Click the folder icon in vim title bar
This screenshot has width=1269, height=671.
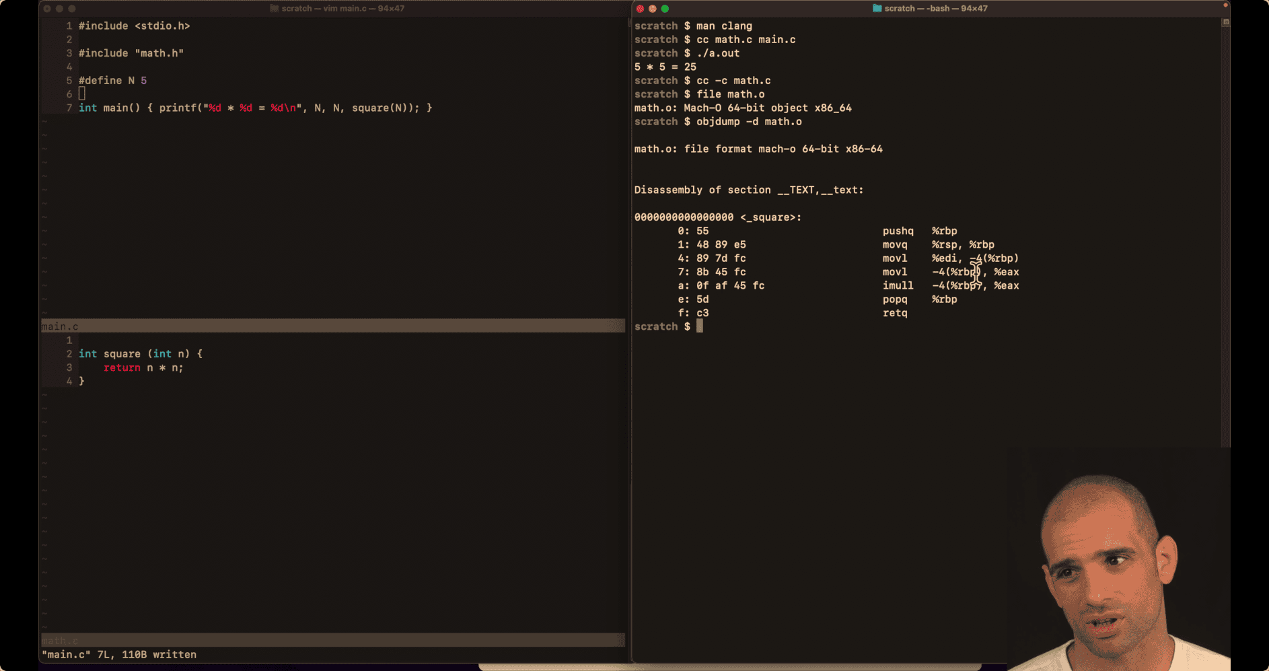pos(274,9)
